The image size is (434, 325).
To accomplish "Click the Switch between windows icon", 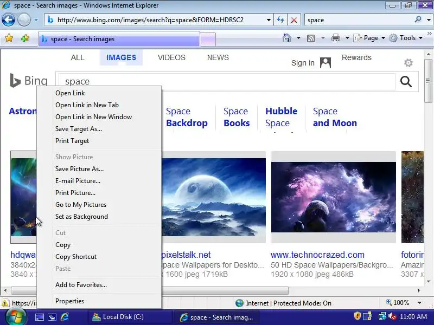I will point(52,317).
